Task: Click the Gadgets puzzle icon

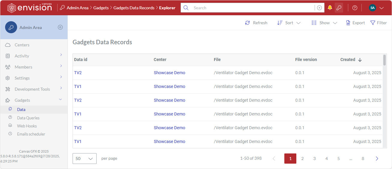Action: point(8,100)
